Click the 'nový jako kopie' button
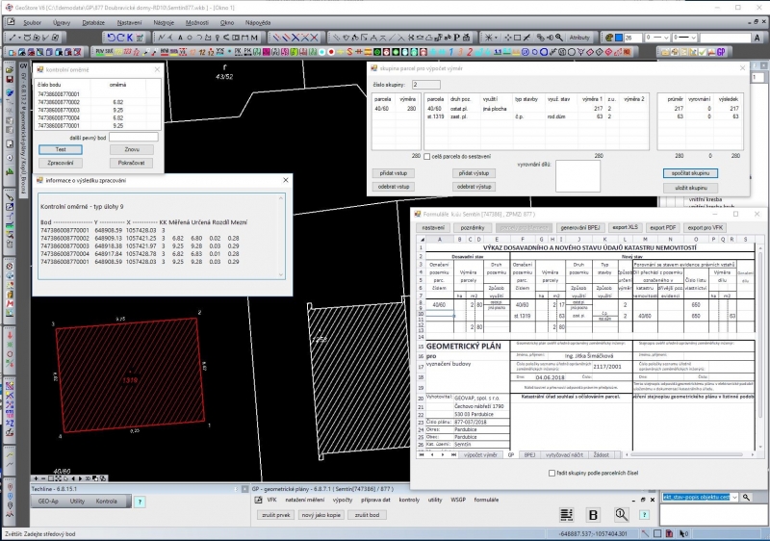Viewport: 770px width, 541px height. tap(321, 515)
